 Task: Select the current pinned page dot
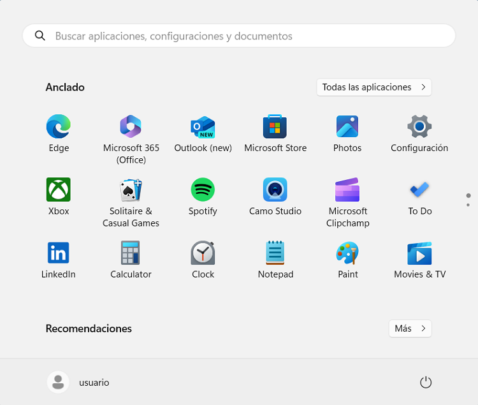coord(468,196)
